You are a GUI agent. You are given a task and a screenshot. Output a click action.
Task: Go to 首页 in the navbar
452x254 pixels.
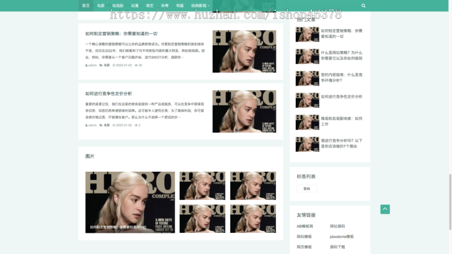click(x=86, y=6)
